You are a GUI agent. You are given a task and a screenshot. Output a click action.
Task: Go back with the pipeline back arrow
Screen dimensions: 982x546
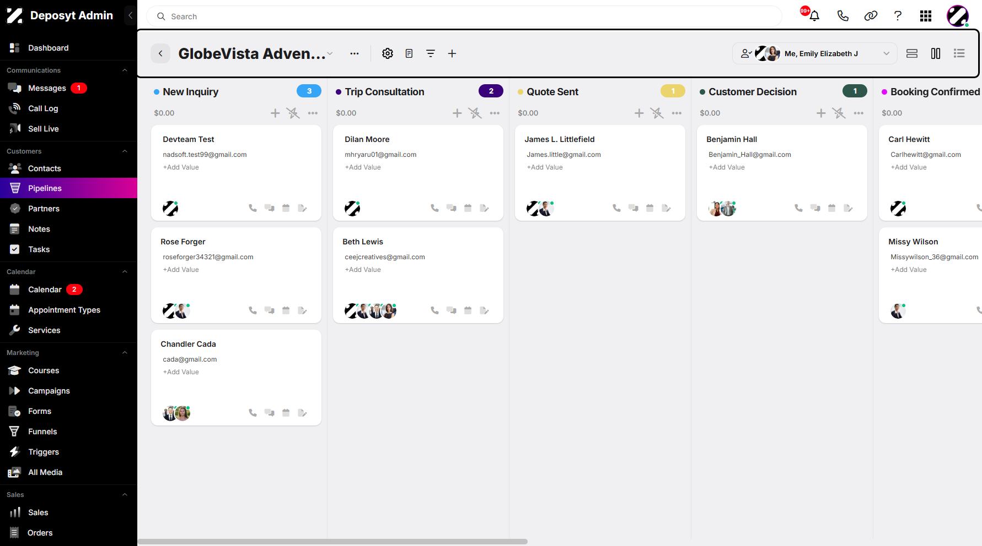160,53
